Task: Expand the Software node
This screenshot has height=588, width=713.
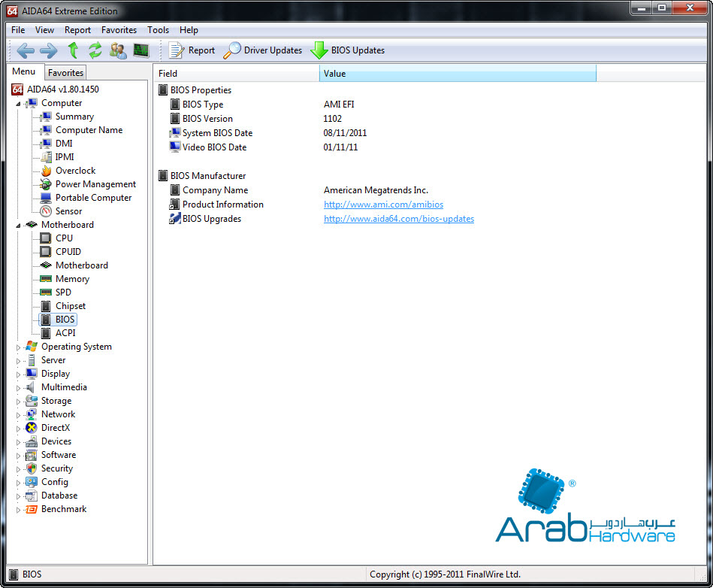Action: (18, 456)
